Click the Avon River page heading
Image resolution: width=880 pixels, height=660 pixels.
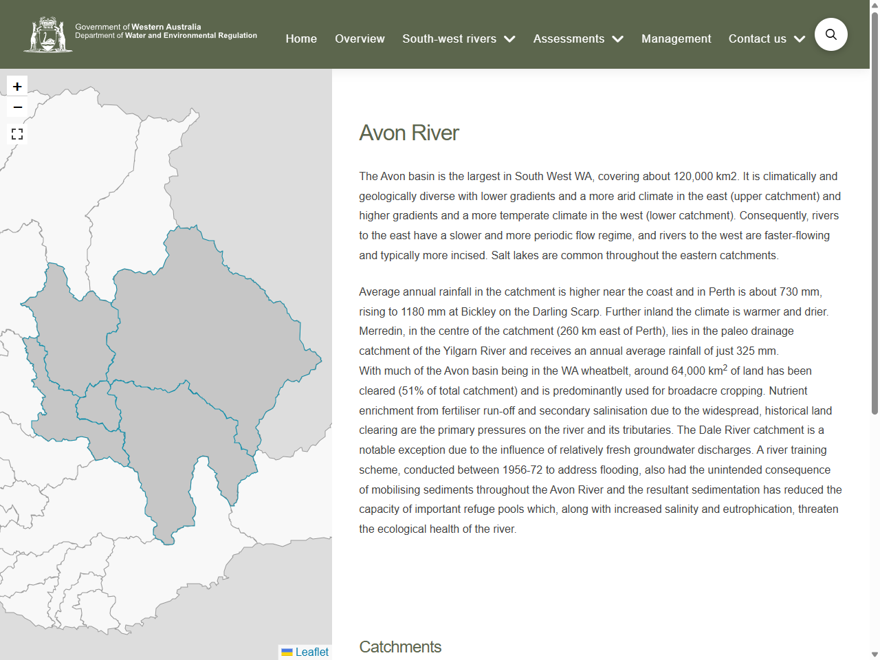[409, 133]
